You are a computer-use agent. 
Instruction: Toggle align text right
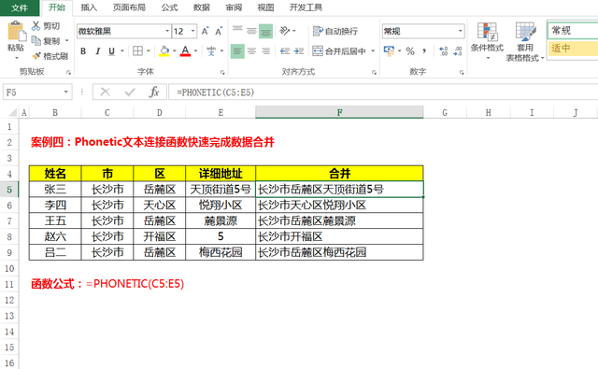(265, 51)
